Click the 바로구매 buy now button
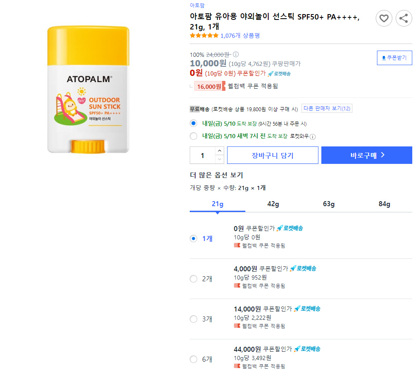Screen dimensions: 416x370 coord(367,155)
